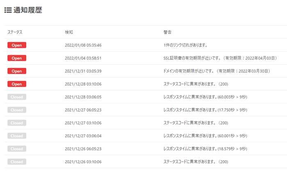Click Closed badge dated 2021/12/27 03:10:06
Image resolution: width=287 pixels, height=177 pixels.
(17, 123)
